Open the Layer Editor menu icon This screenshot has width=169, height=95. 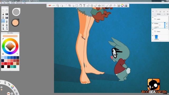tap(168, 11)
